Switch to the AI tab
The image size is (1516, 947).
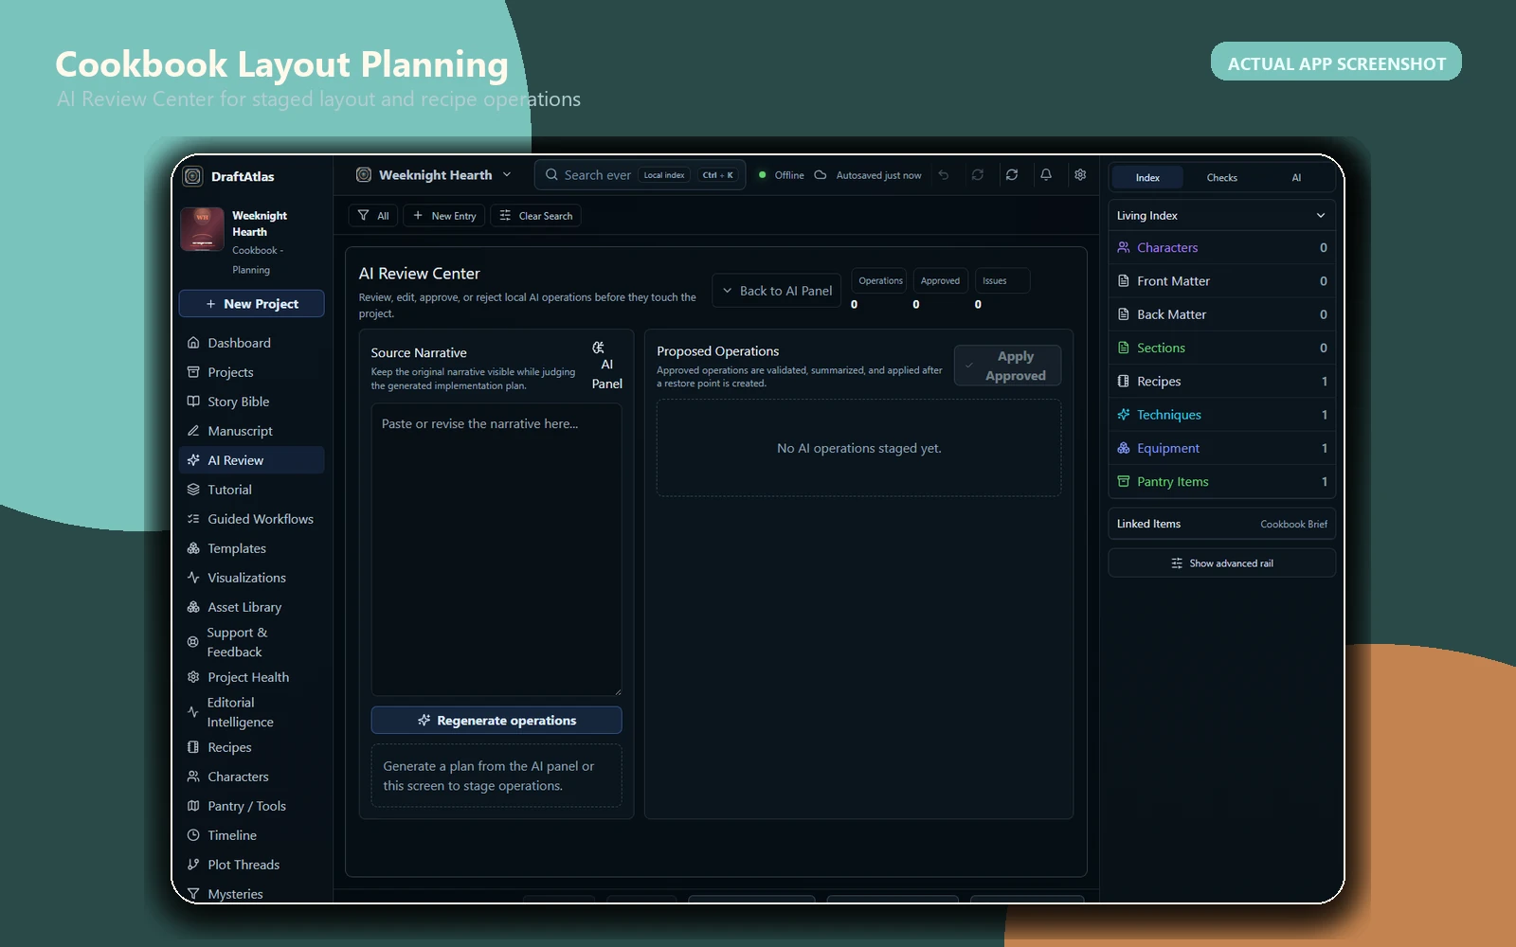[x=1296, y=178]
